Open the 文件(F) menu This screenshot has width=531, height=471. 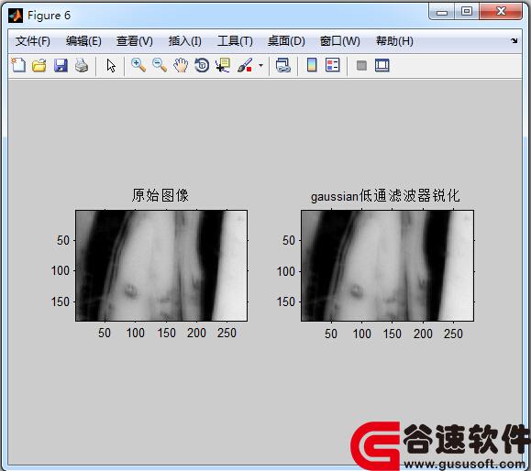(33, 41)
